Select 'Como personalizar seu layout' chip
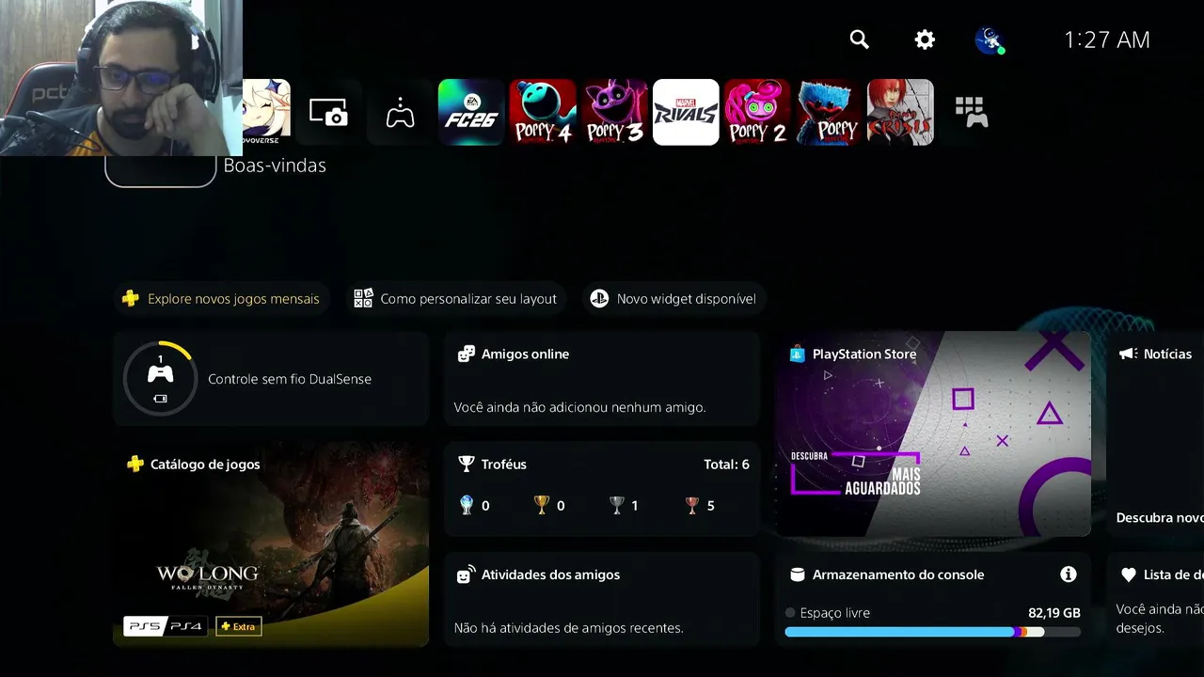The width and height of the screenshot is (1204, 677). (x=456, y=299)
